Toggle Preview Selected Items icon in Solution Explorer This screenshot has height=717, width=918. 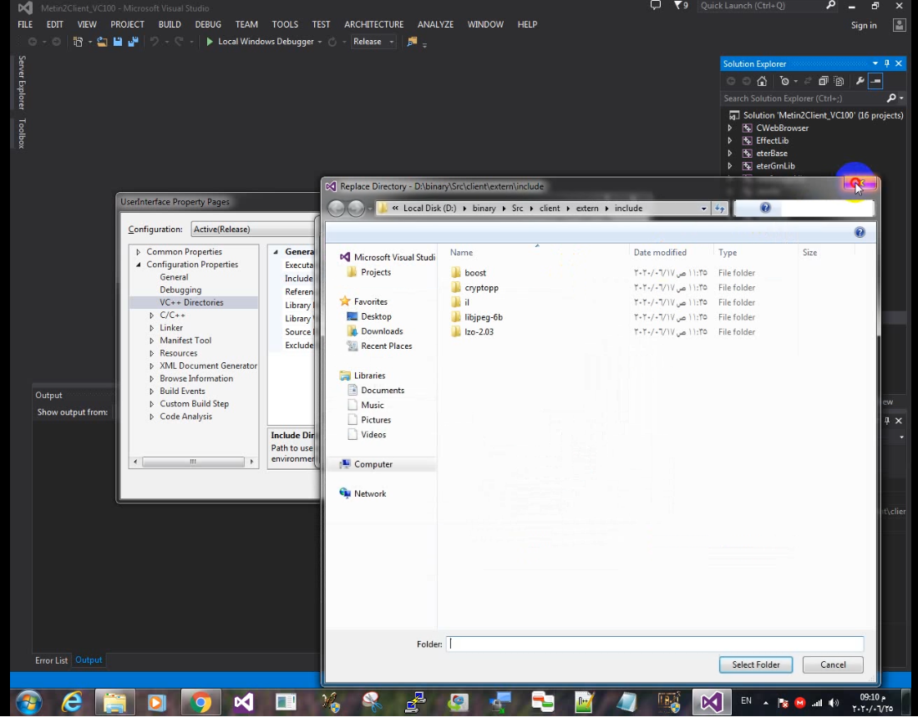[x=876, y=81]
